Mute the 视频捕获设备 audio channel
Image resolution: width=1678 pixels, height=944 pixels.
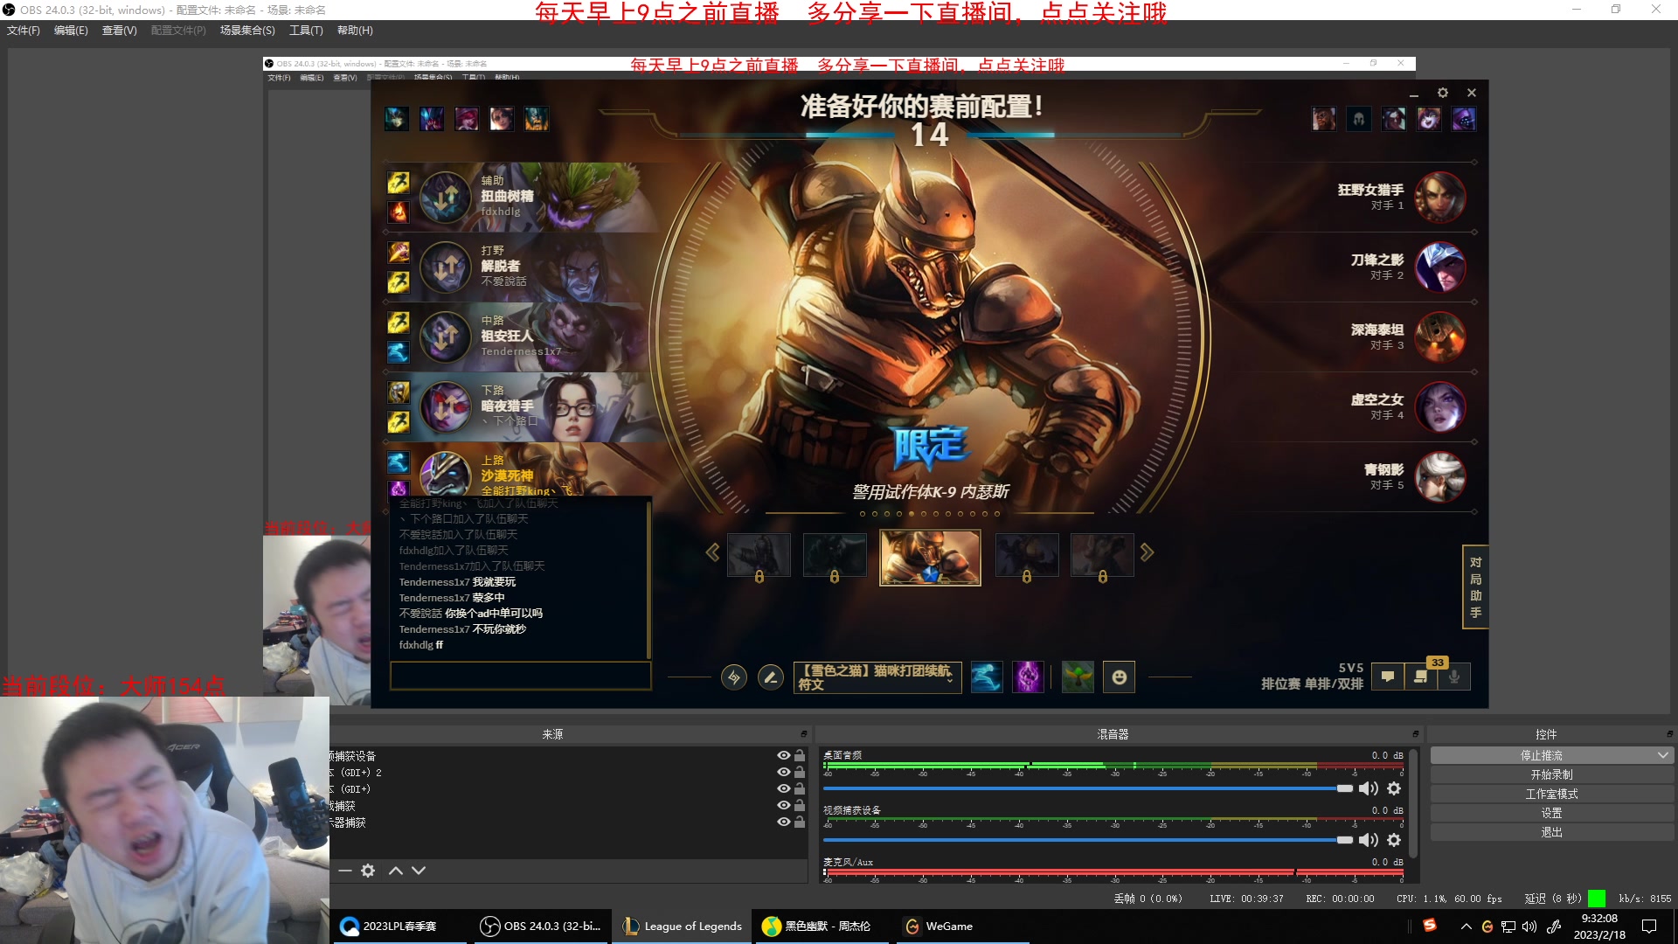pyautogui.click(x=1369, y=840)
